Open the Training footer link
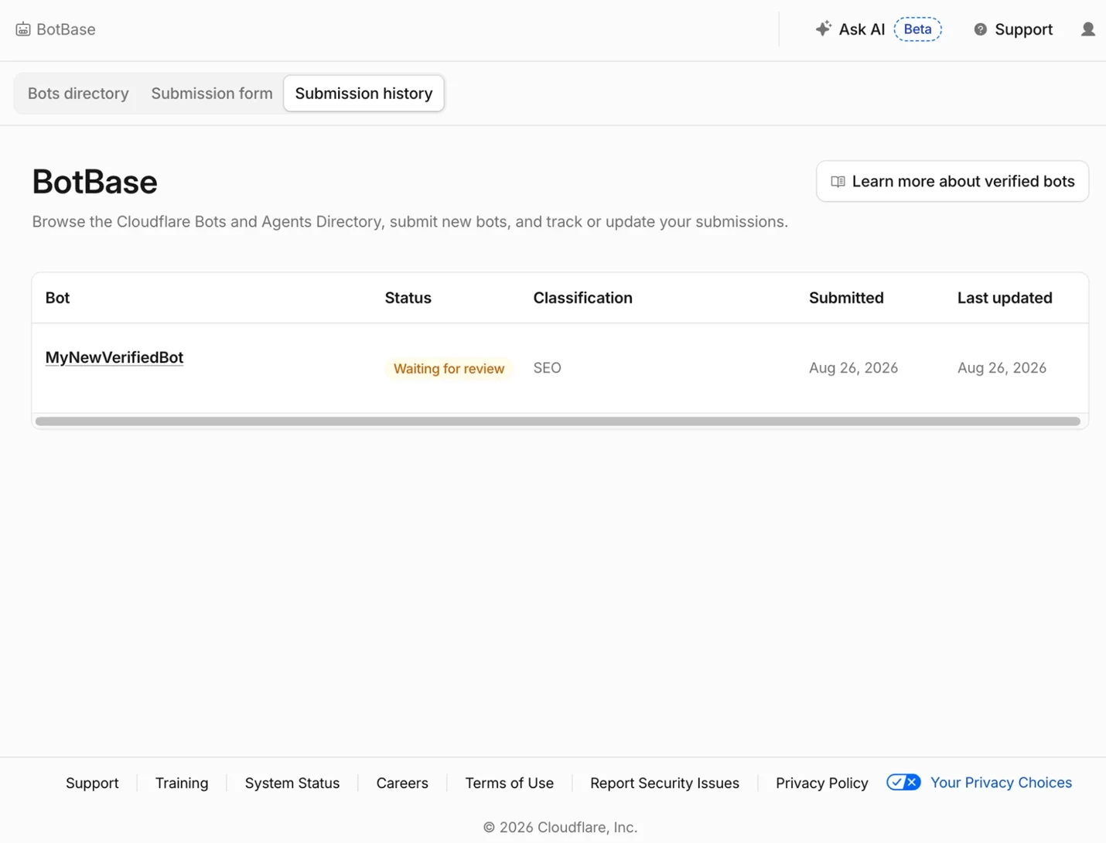The image size is (1106, 843). pos(182,783)
